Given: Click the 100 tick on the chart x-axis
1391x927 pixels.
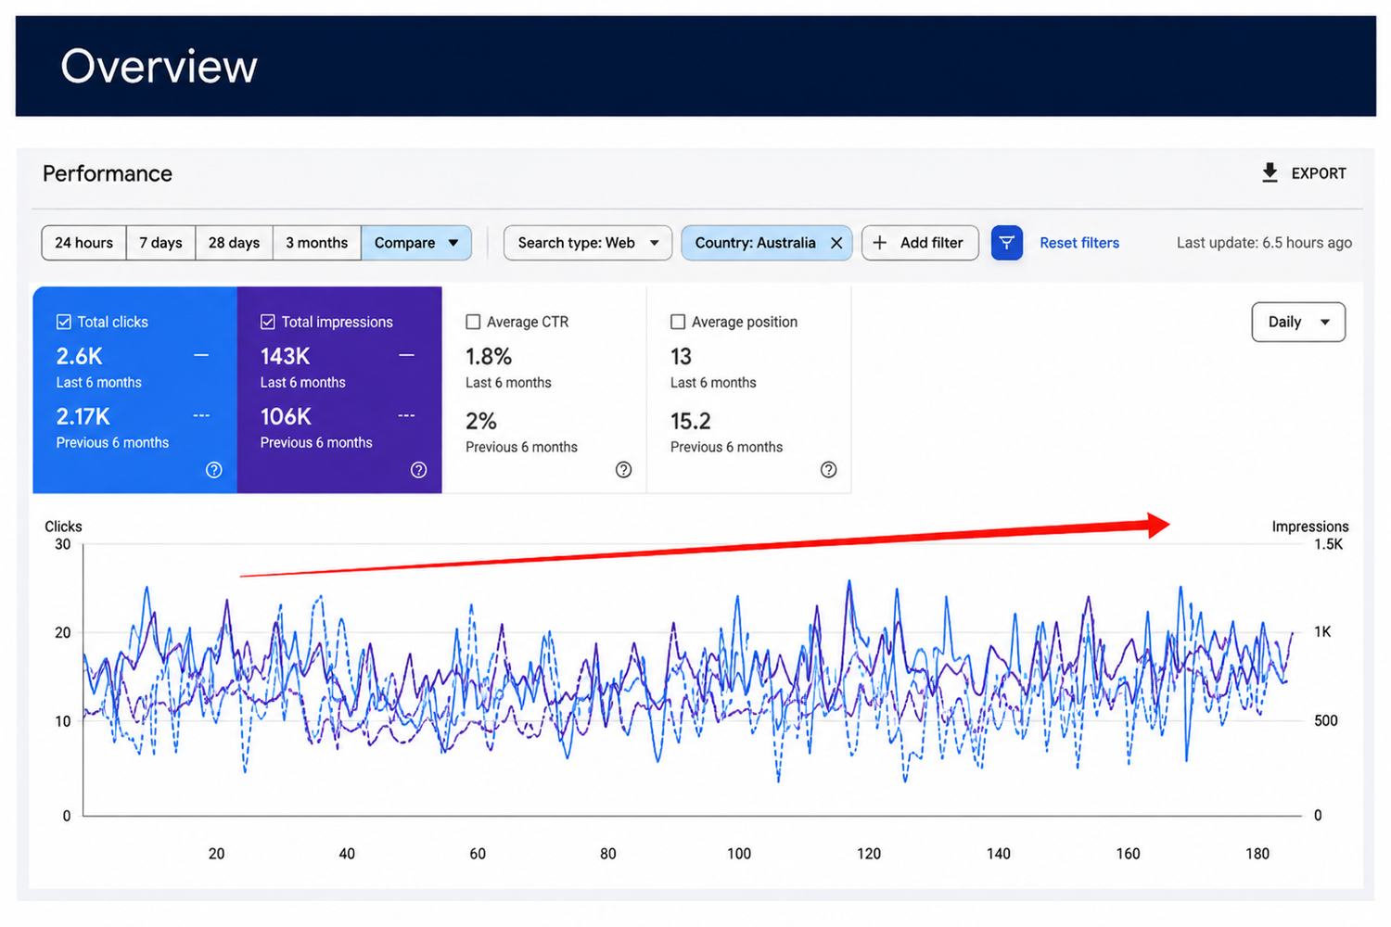Looking at the screenshot, I should point(739,854).
